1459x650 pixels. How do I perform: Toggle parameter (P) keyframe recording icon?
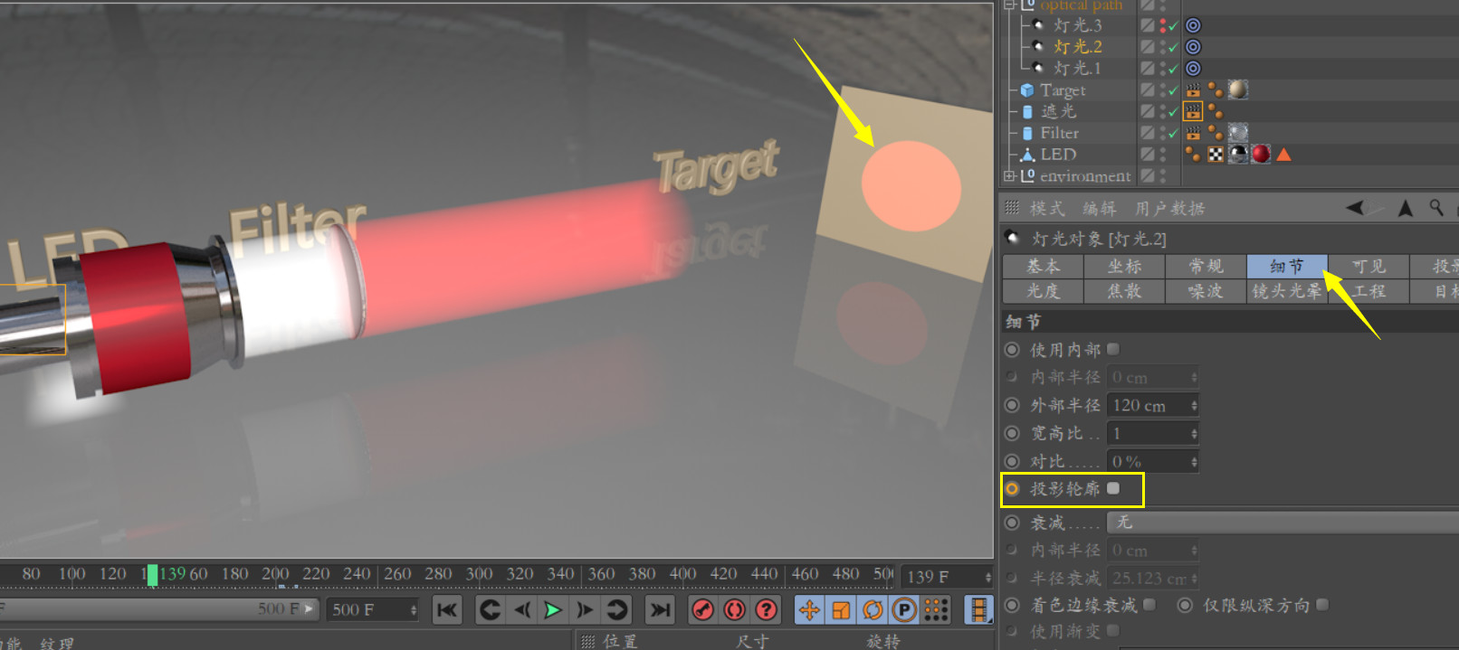click(904, 610)
